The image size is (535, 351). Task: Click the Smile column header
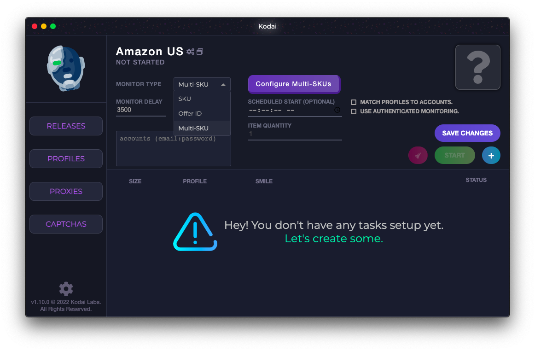point(264,181)
